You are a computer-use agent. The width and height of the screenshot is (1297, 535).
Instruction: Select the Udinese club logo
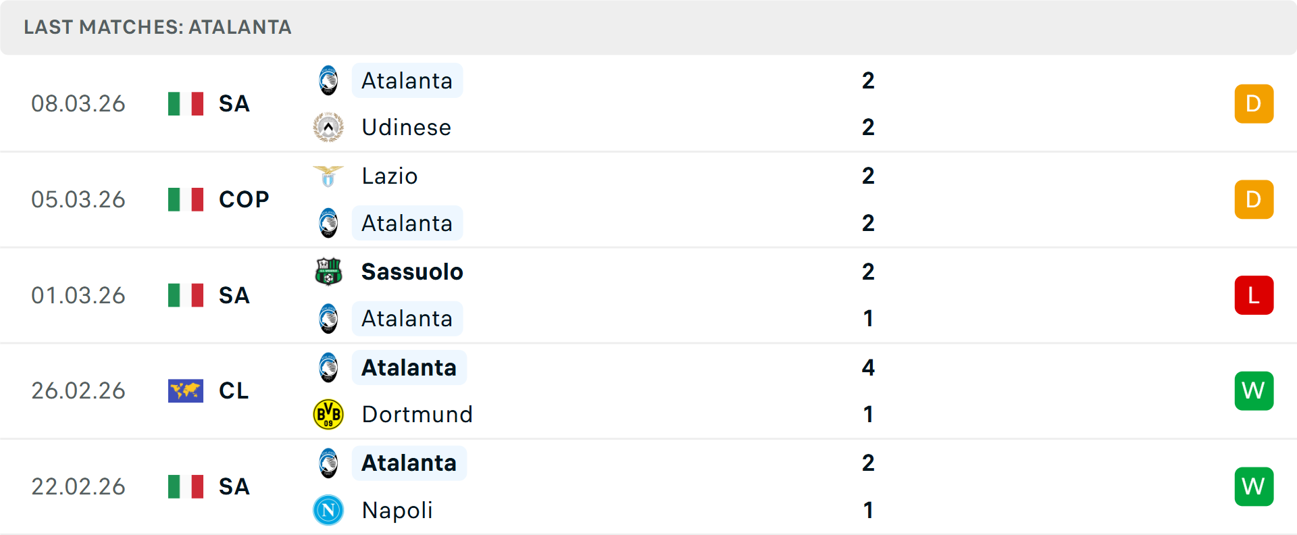(327, 127)
